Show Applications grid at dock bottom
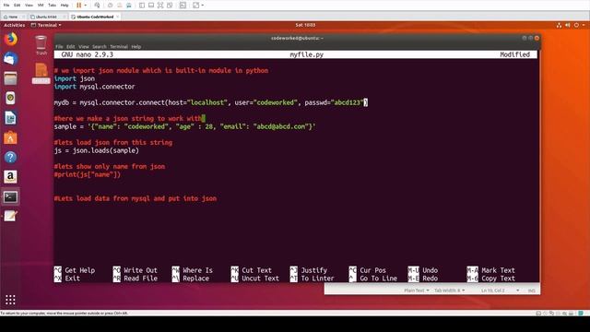This screenshot has height=332, width=590. pyautogui.click(x=10, y=300)
